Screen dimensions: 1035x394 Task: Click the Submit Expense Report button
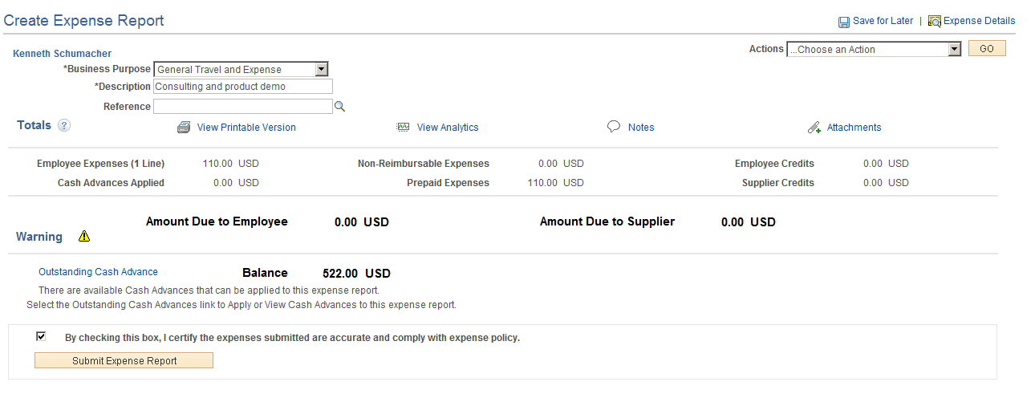tap(124, 361)
